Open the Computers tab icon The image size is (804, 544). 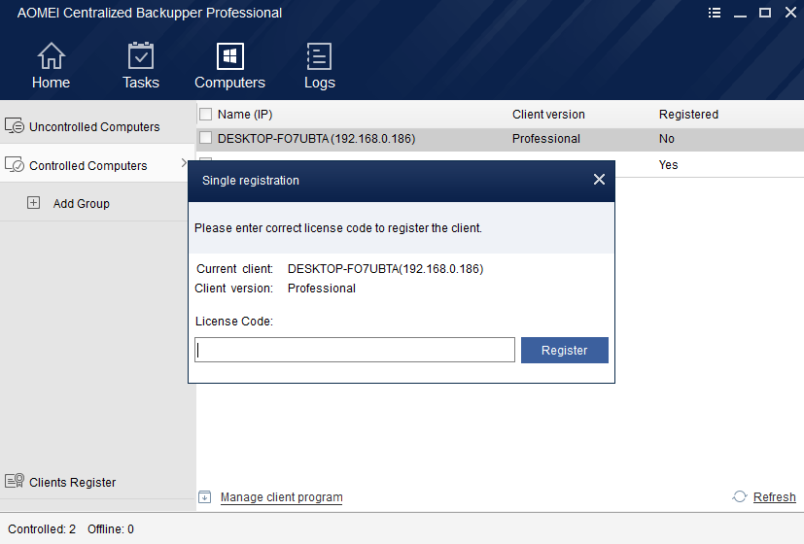coord(230,55)
